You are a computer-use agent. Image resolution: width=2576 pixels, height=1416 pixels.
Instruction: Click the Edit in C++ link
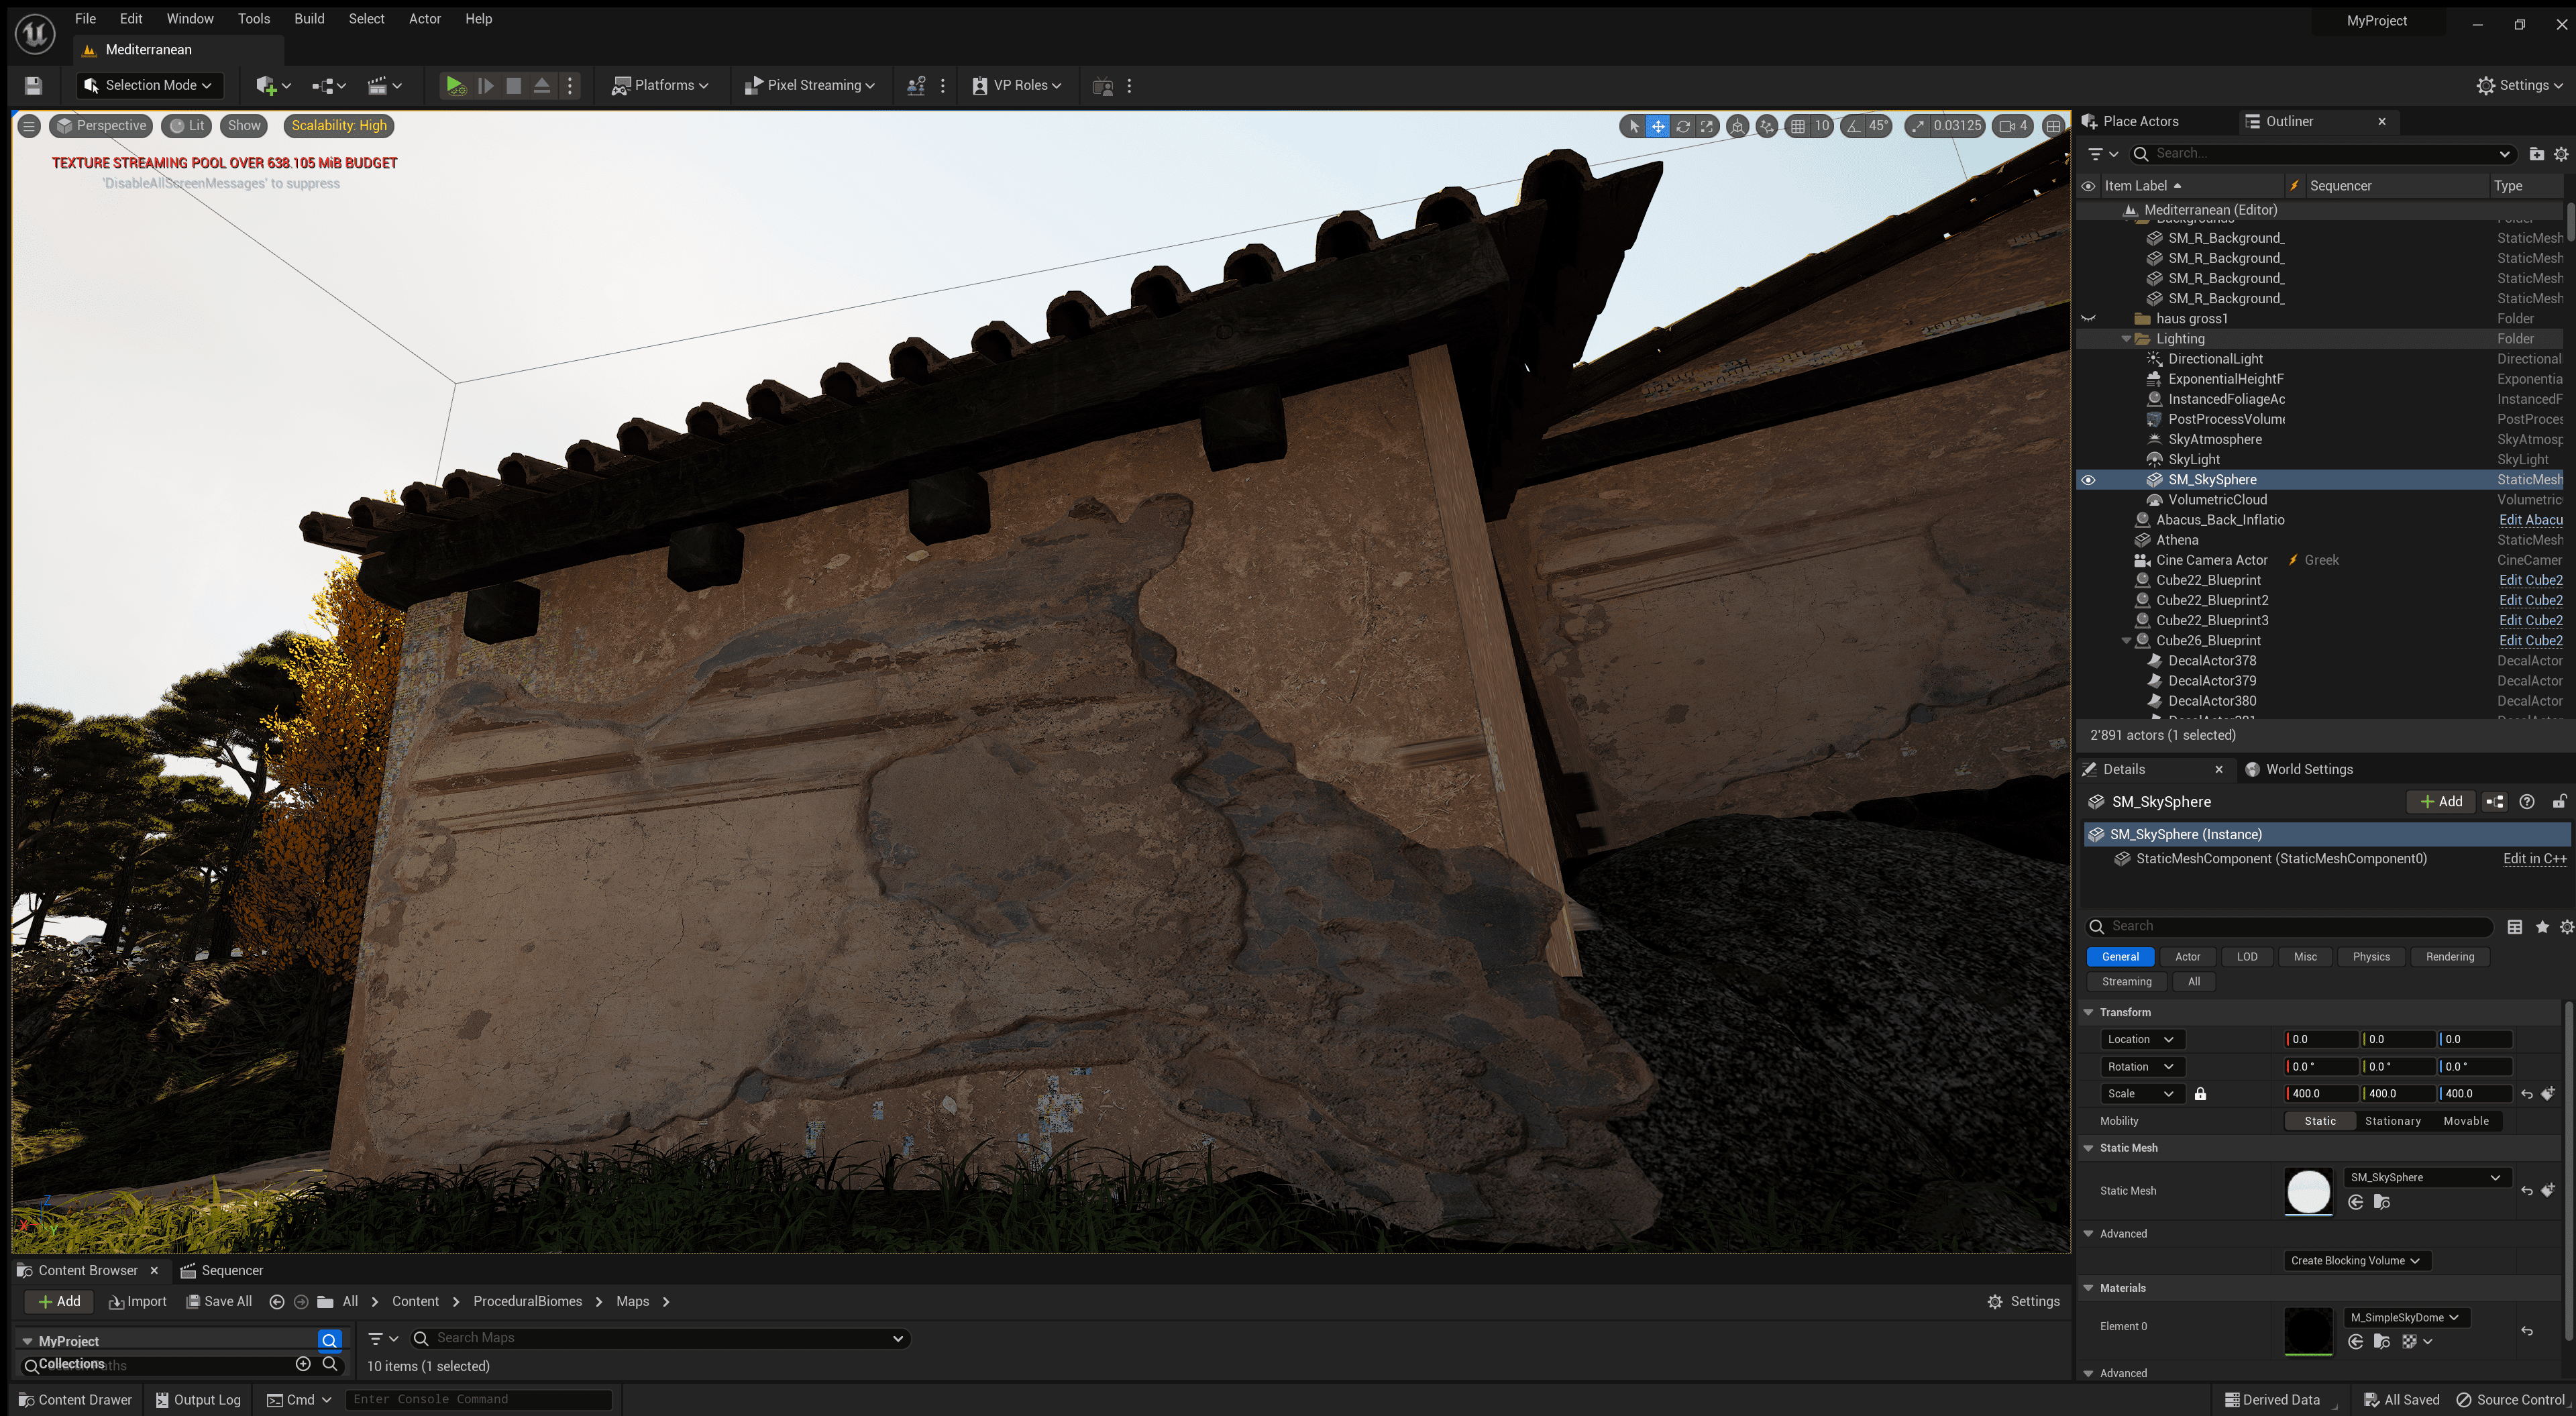tap(2534, 859)
